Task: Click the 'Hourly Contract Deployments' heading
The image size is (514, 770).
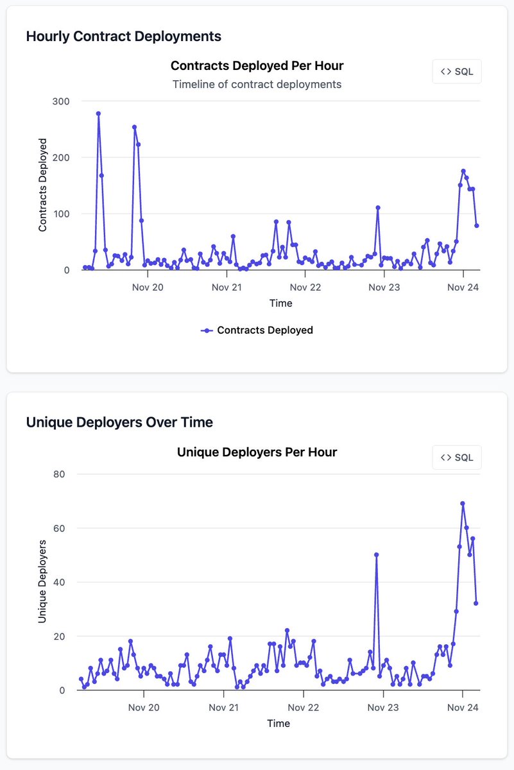Action: 124,37
